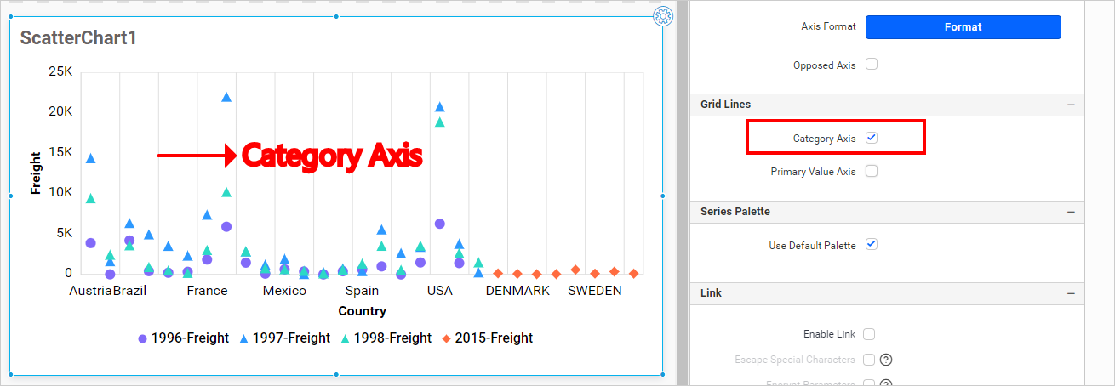Viewport: 1115px width, 386px height.
Task: Uncheck the Category Axis grid lines checkbox
Action: [872, 138]
